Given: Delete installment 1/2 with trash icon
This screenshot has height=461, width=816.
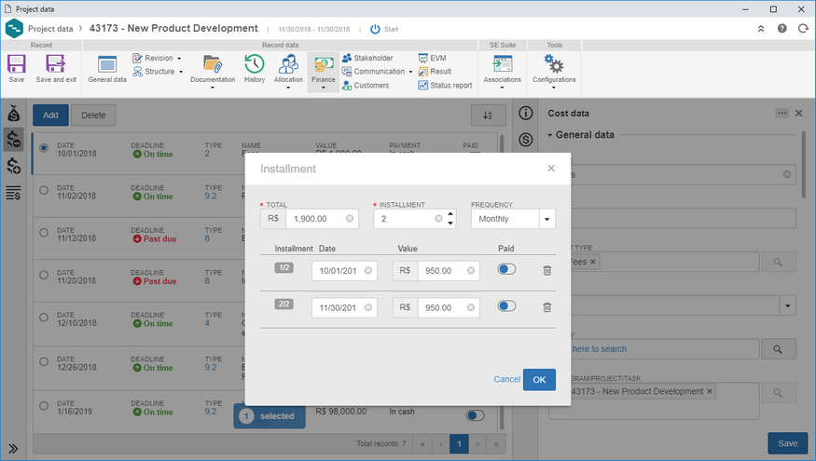Looking at the screenshot, I should (x=546, y=270).
